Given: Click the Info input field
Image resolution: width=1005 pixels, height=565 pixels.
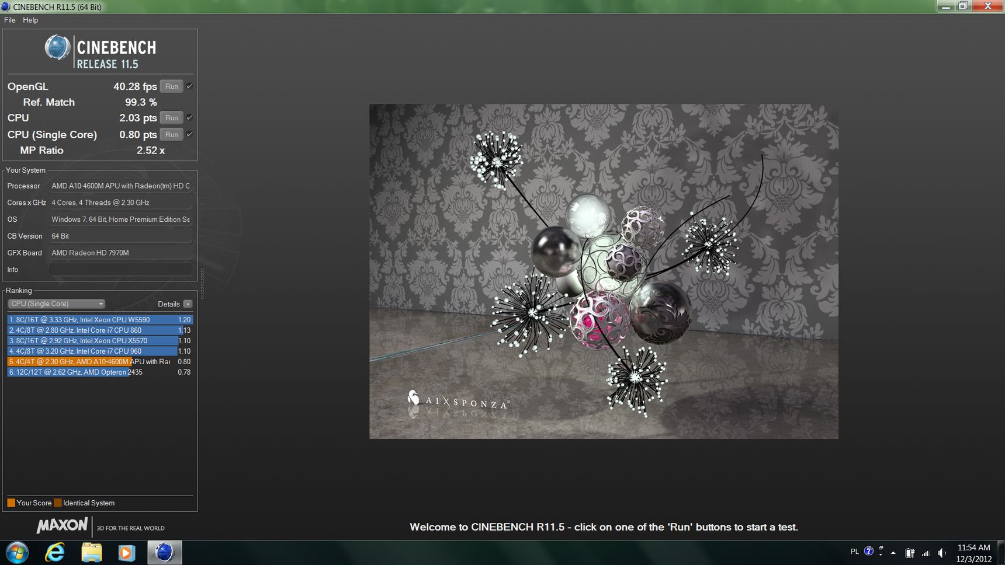Looking at the screenshot, I should (120, 269).
